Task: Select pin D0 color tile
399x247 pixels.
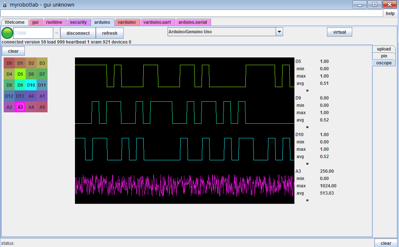Action: (9, 63)
